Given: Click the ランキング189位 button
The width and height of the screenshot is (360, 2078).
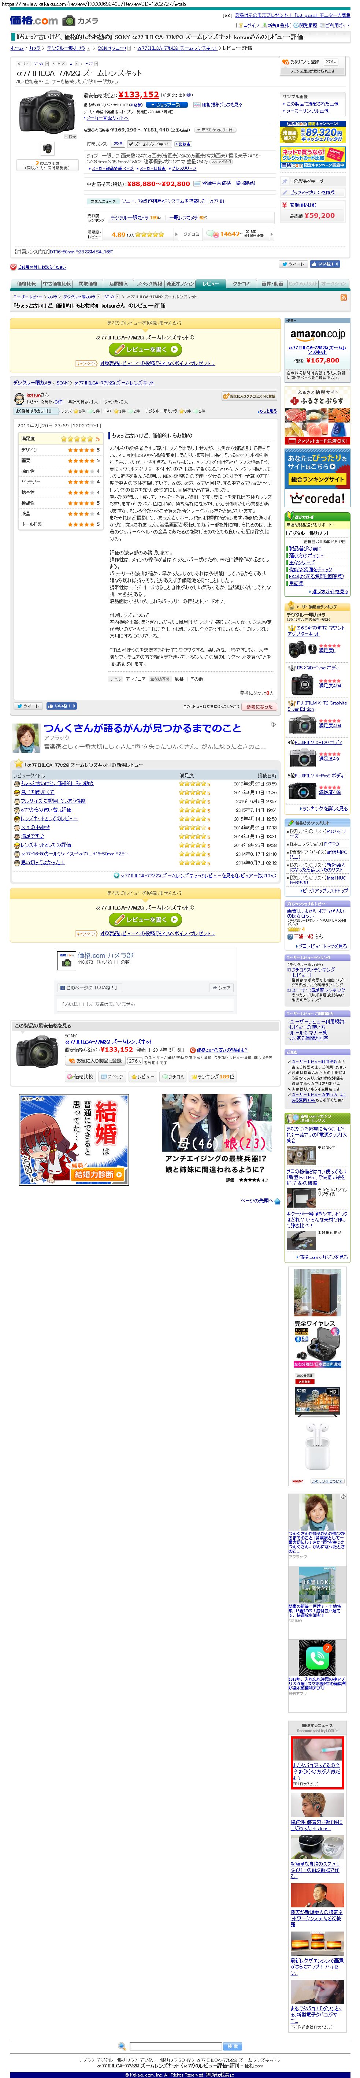Looking at the screenshot, I should (214, 1076).
